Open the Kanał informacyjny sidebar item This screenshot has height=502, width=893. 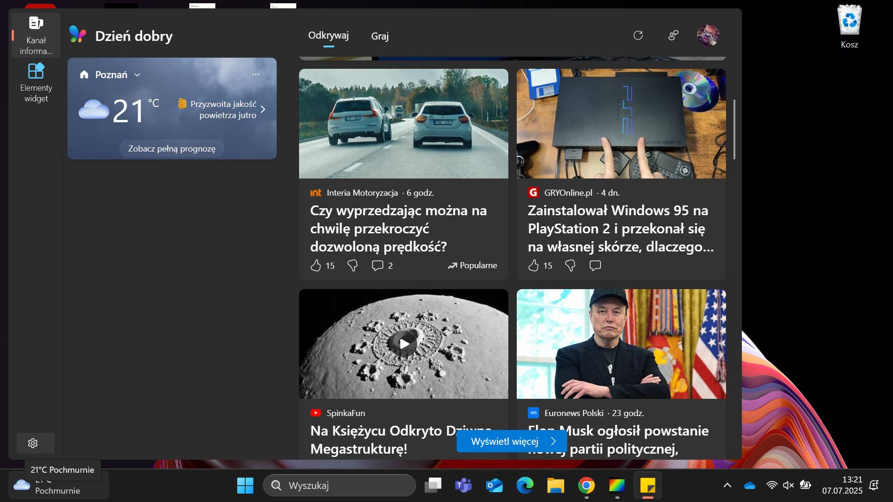36,35
